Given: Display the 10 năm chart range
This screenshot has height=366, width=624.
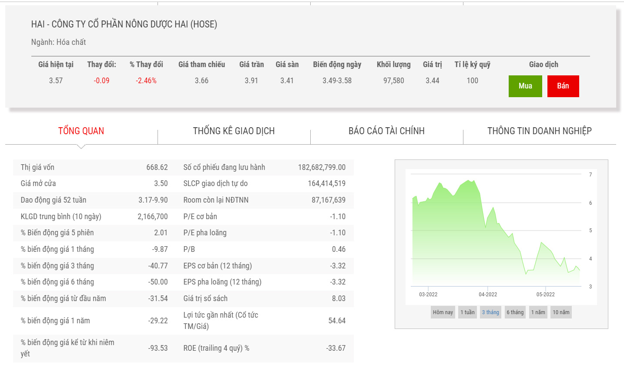Looking at the screenshot, I should (x=560, y=312).
